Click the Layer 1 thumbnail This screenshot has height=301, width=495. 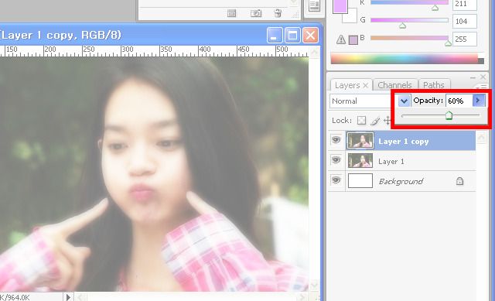coord(360,160)
